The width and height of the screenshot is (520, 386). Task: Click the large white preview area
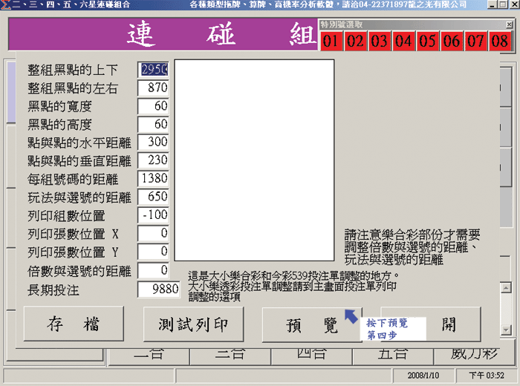point(254,160)
